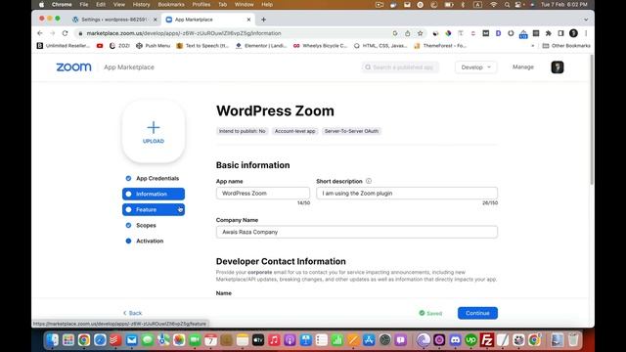Image resolution: width=626 pixels, height=352 pixels.
Task: Click the Continue button
Action: [x=477, y=313]
